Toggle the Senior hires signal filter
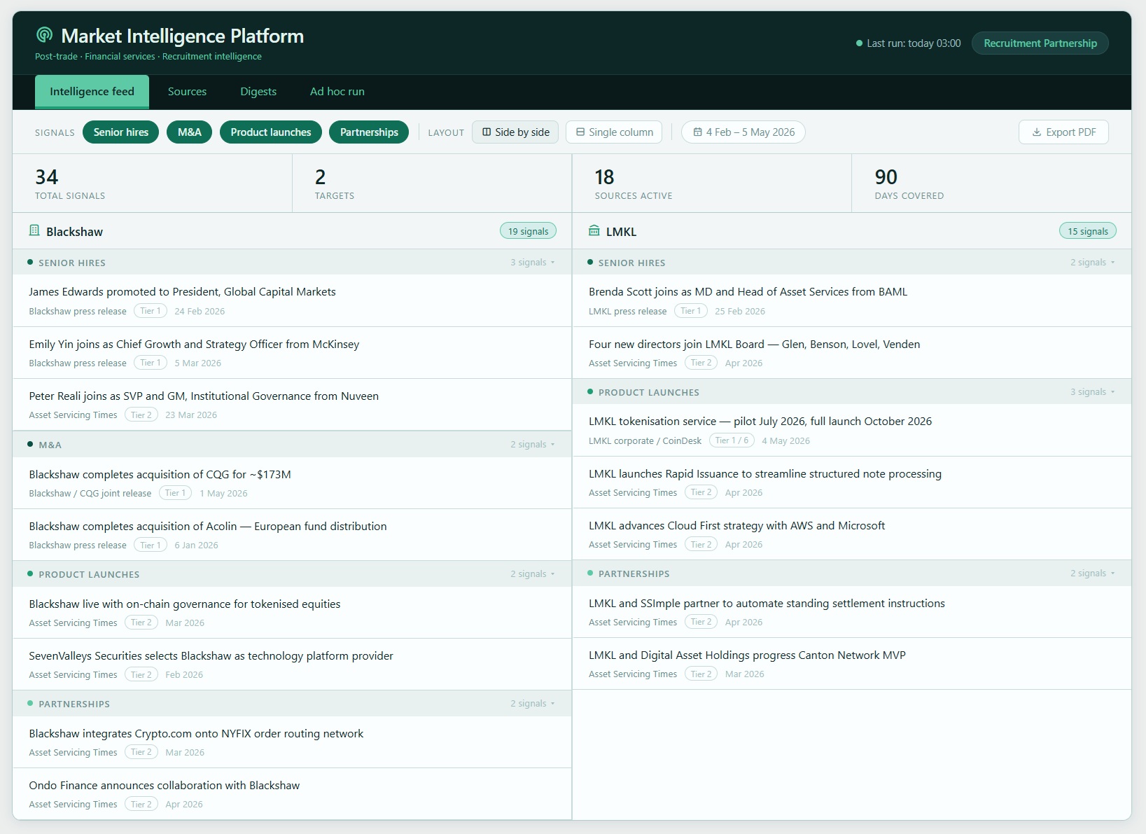This screenshot has width=1146, height=834. tap(121, 132)
